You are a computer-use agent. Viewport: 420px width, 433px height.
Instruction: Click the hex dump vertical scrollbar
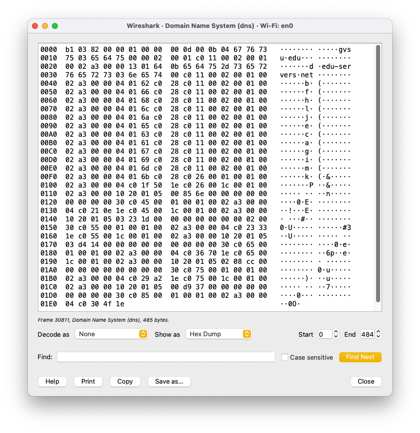click(378, 174)
